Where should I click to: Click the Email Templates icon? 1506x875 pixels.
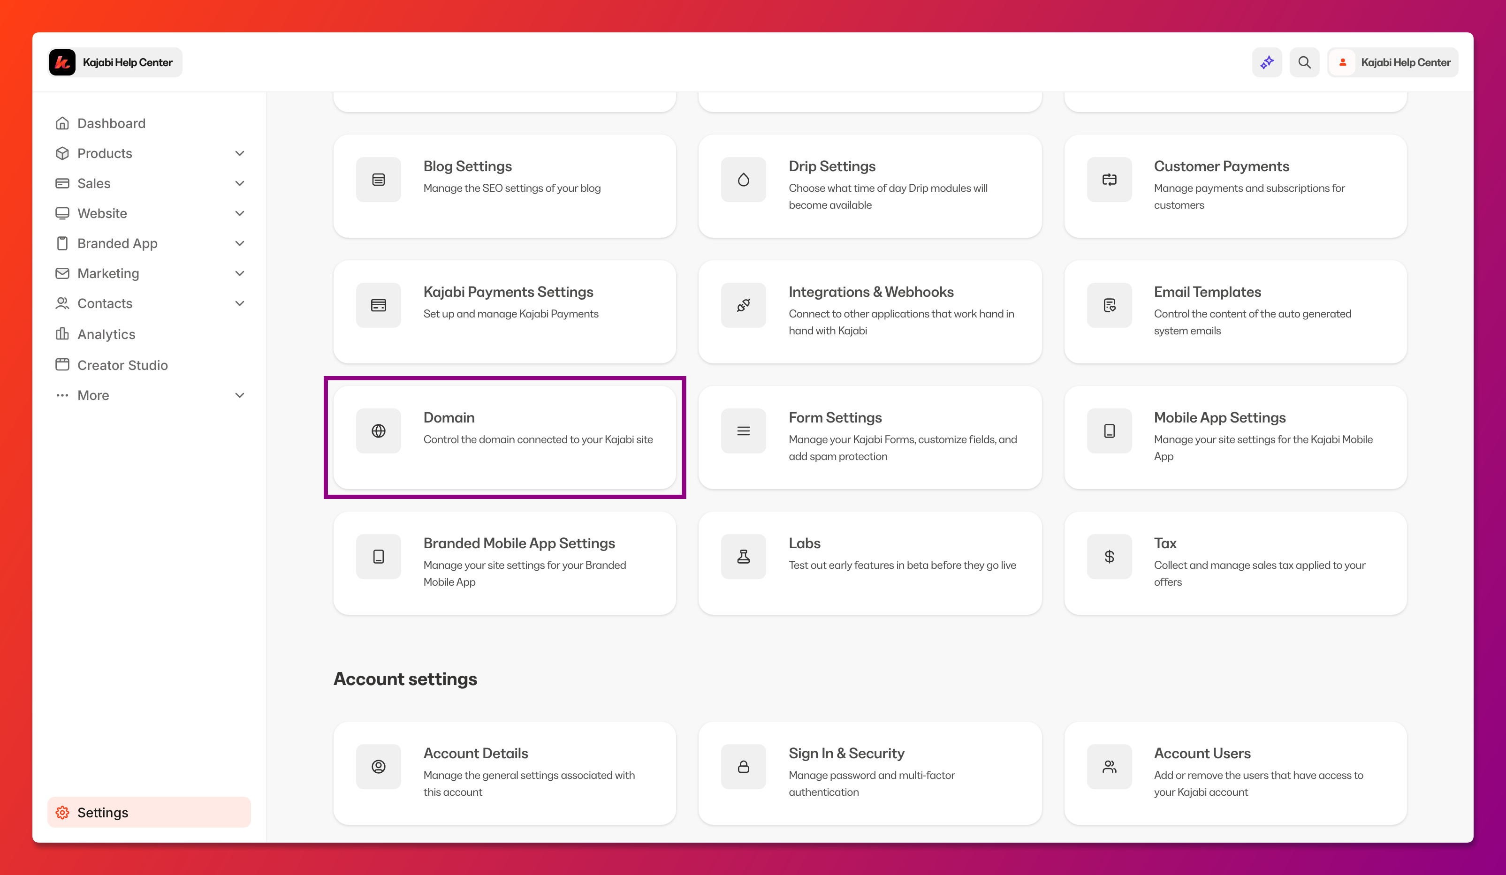[1109, 305]
